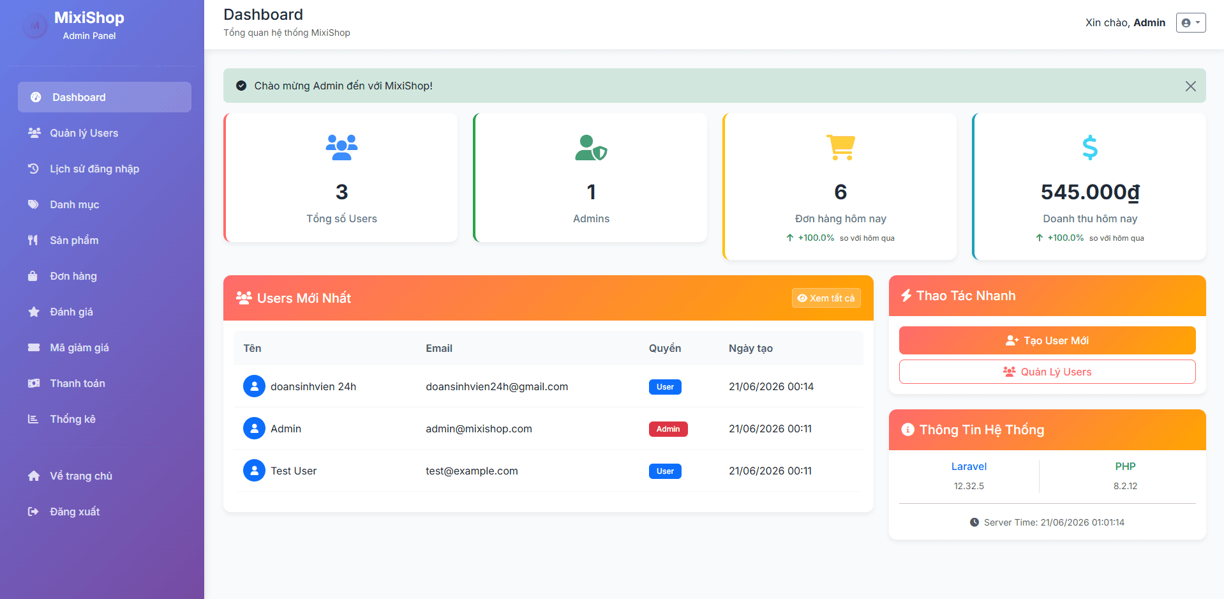Screen dimensions: 1224x599
Task: Click Server Time text
Action: [1054, 522]
